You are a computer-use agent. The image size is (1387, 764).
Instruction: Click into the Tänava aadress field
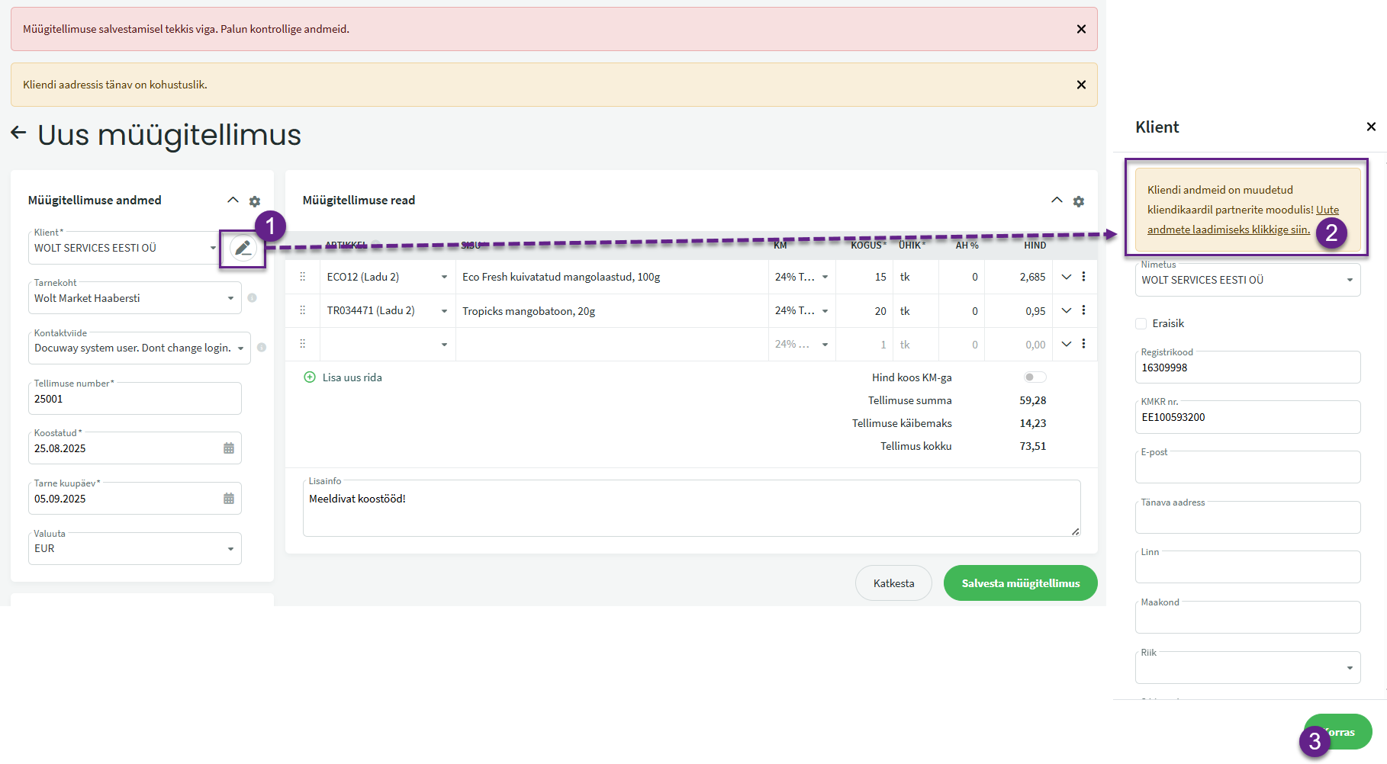1247,519
